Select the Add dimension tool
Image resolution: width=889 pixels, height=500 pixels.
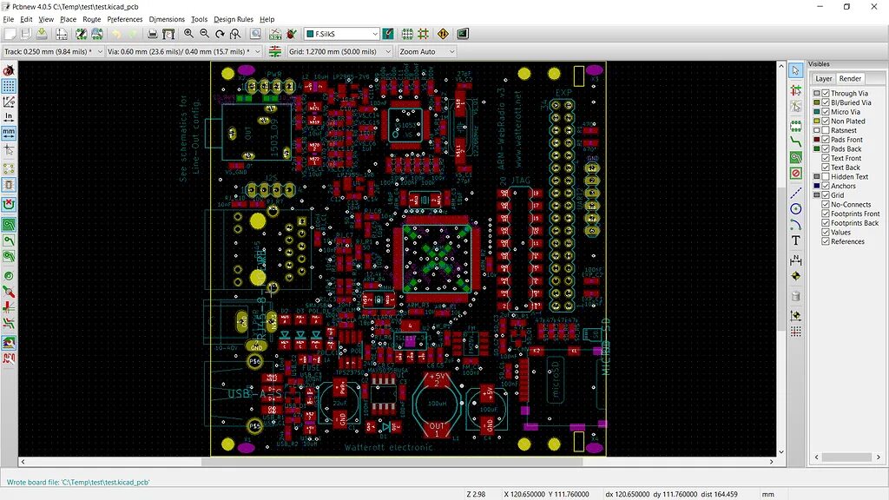pos(796,260)
